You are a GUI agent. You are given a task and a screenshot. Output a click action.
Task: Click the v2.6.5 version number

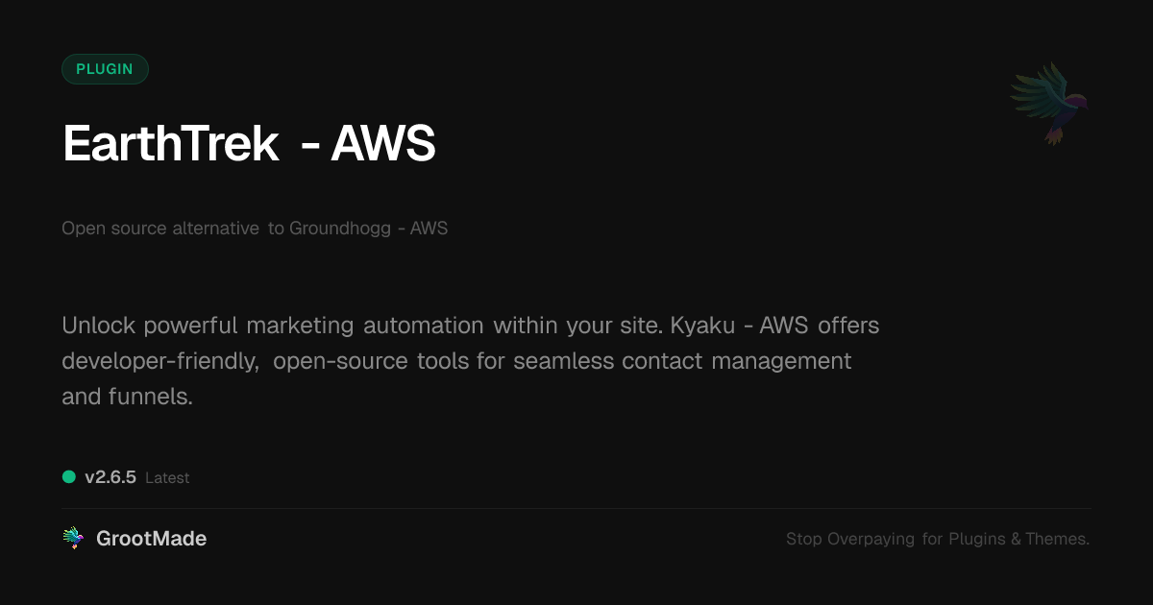[110, 477]
